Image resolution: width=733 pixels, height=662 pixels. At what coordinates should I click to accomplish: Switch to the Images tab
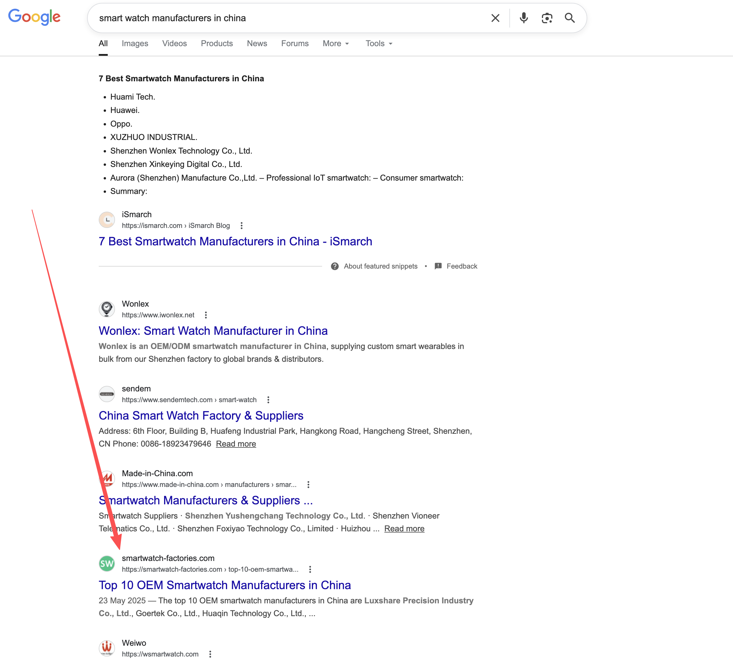click(x=135, y=44)
